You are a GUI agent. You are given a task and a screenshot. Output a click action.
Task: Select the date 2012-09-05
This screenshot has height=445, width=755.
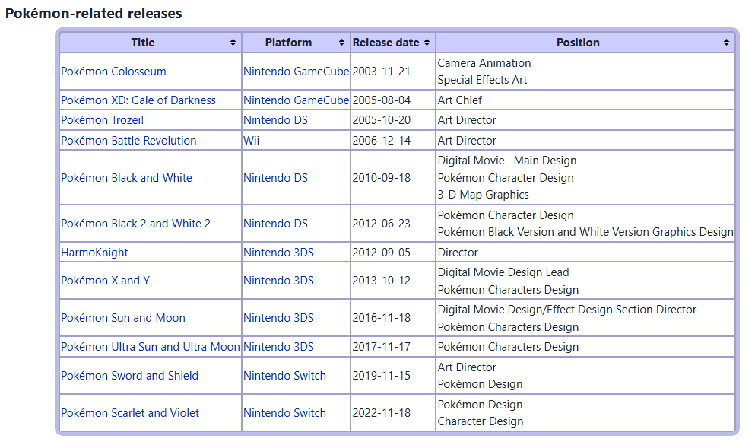[x=382, y=253]
